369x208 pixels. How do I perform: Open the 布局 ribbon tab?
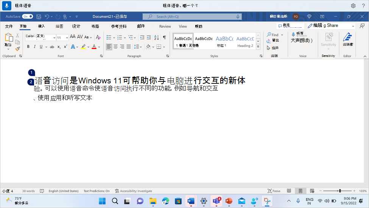click(x=95, y=27)
